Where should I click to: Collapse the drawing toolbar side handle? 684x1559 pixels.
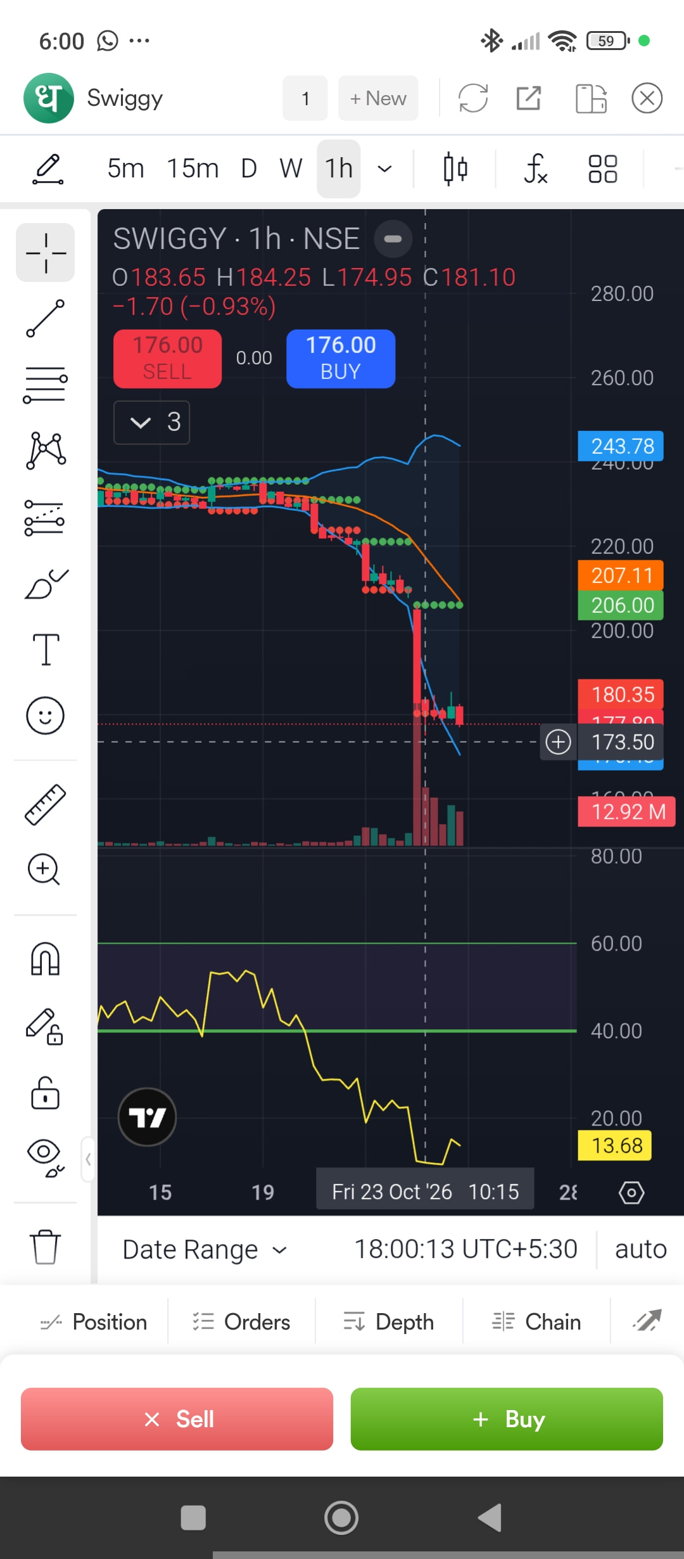coord(88,1159)
